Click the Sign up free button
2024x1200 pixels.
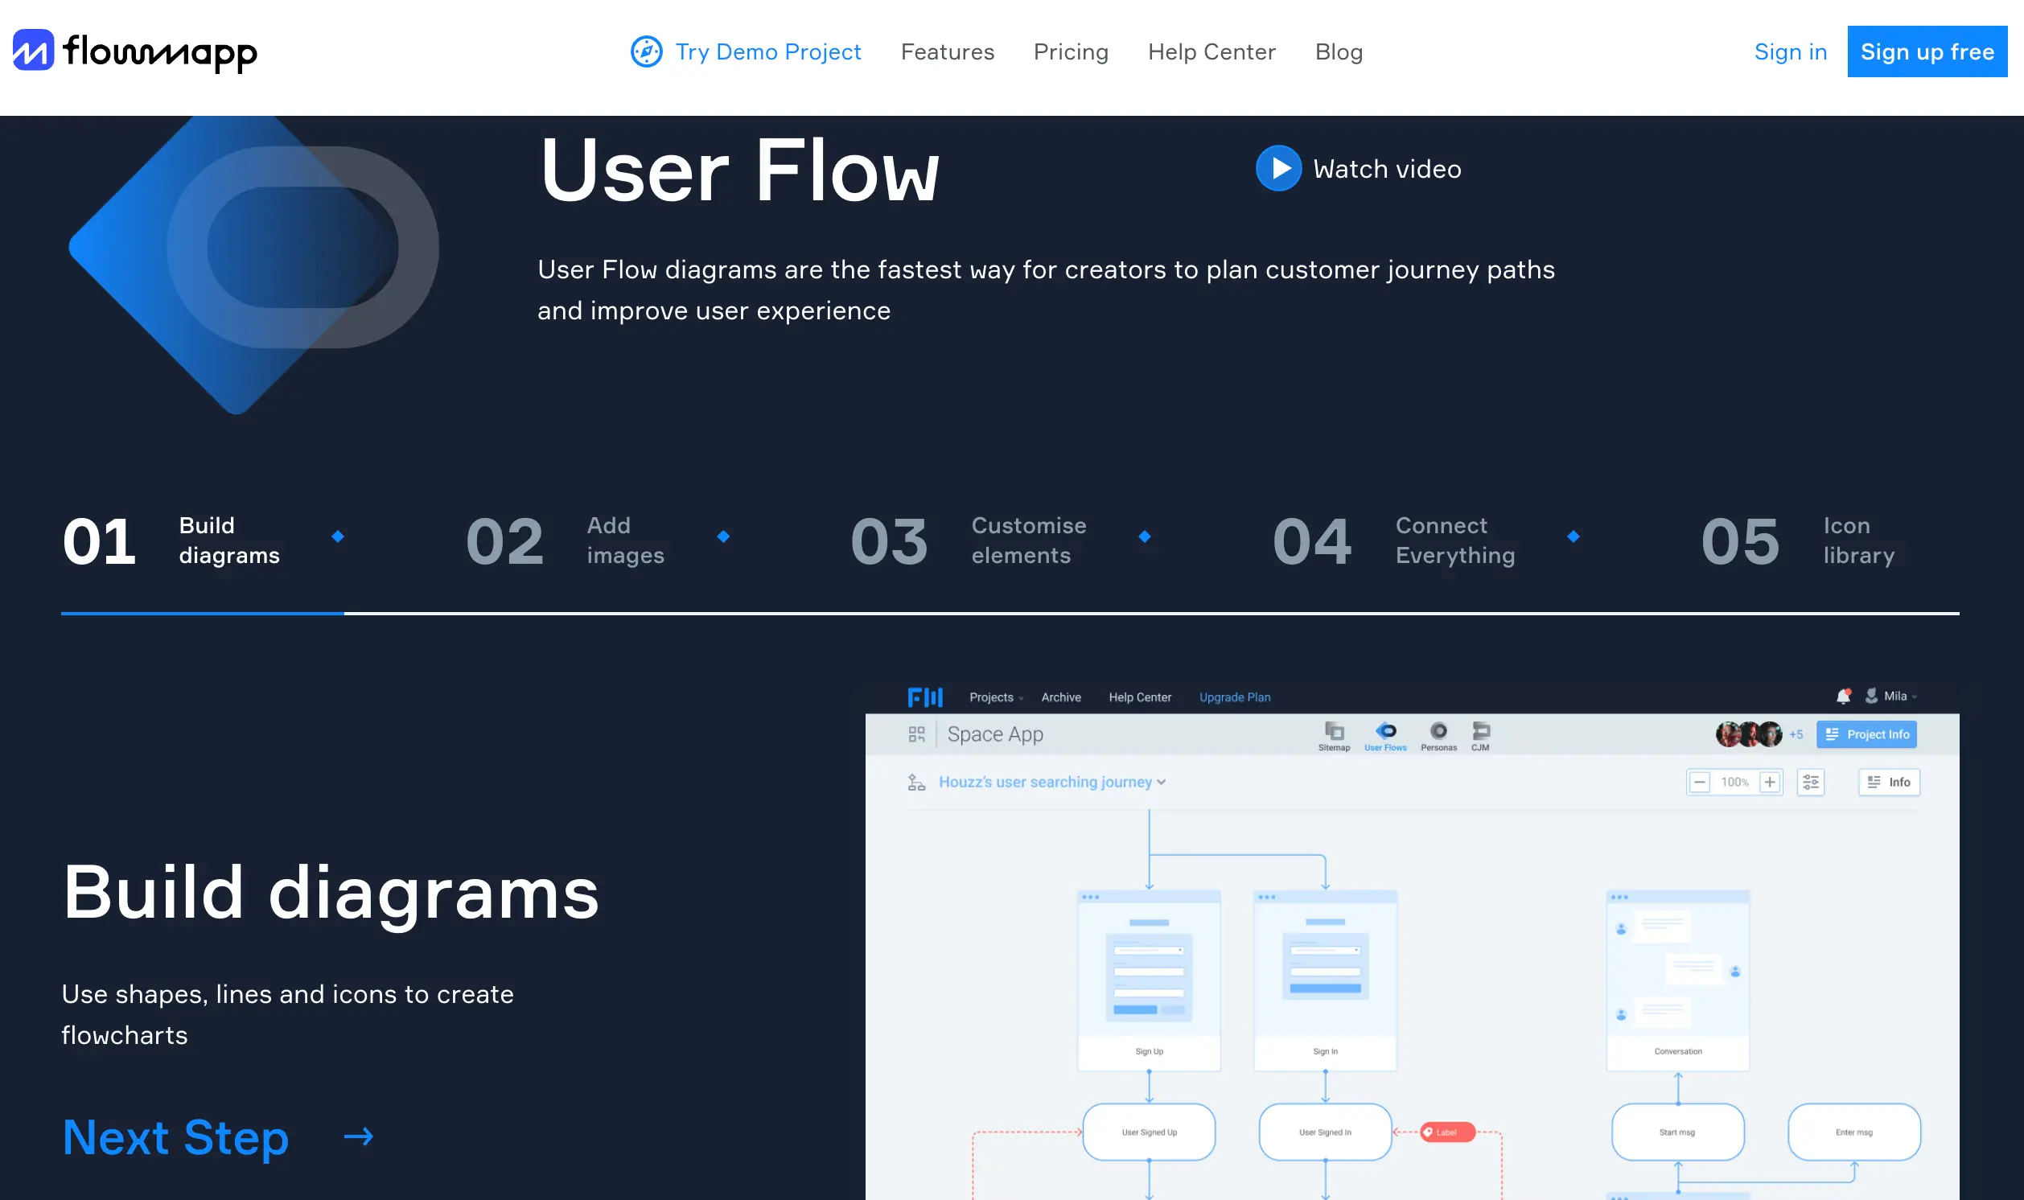click(1926, 51)
